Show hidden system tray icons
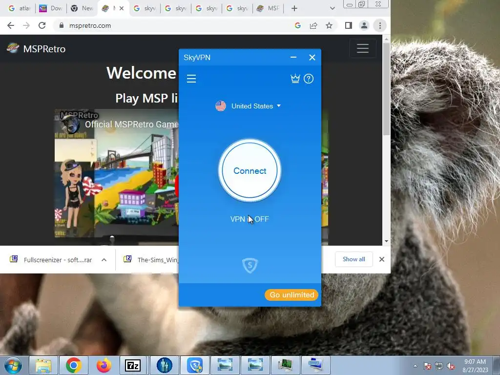Screen dimensions: 500x375 415,366
